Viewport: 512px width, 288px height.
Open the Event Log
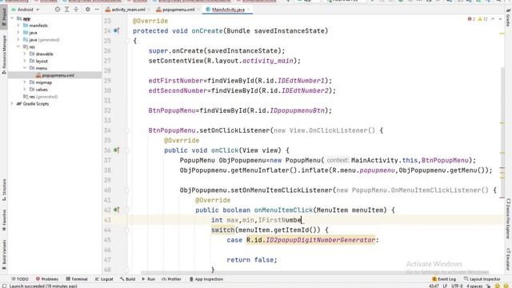click(x=444, y=279)
